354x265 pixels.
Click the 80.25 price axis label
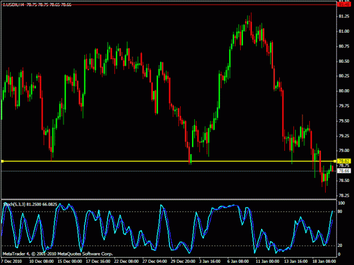tap(344, 76)
